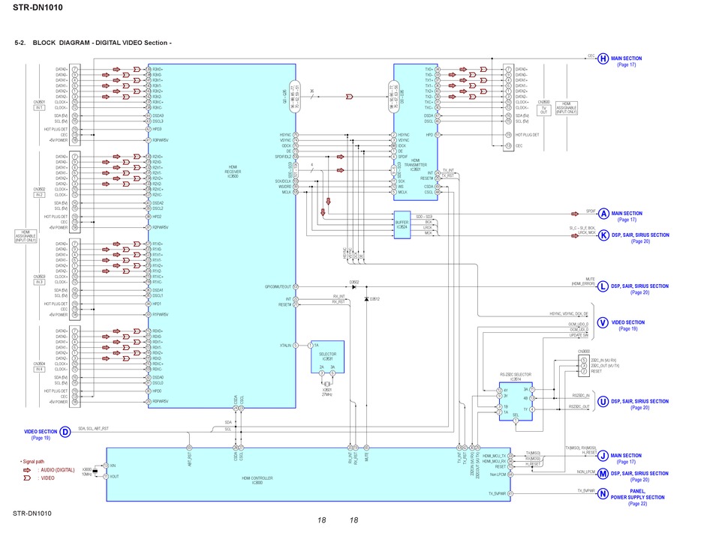The width and height of the screenshot is (713, 533).
Task: Click the circled L connector marker
Action: pyautogui.click(x=603, y=286)
